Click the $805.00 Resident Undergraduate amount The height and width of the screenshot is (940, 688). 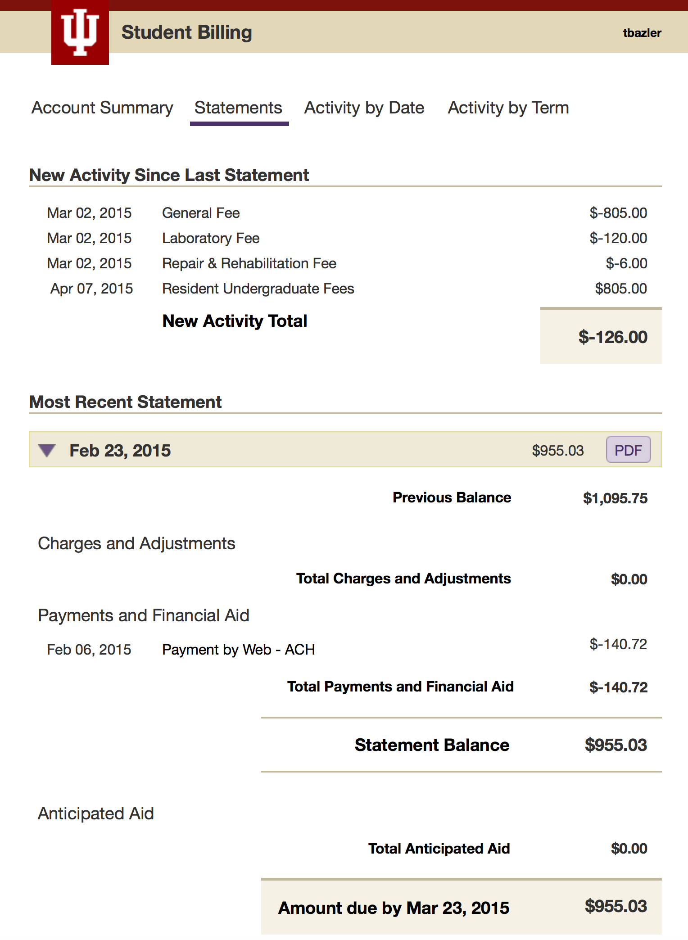(621, 289)
